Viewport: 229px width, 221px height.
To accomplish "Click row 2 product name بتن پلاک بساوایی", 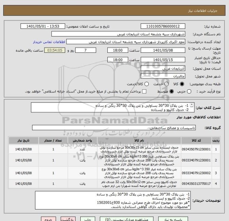I will (x=139, y=160).
